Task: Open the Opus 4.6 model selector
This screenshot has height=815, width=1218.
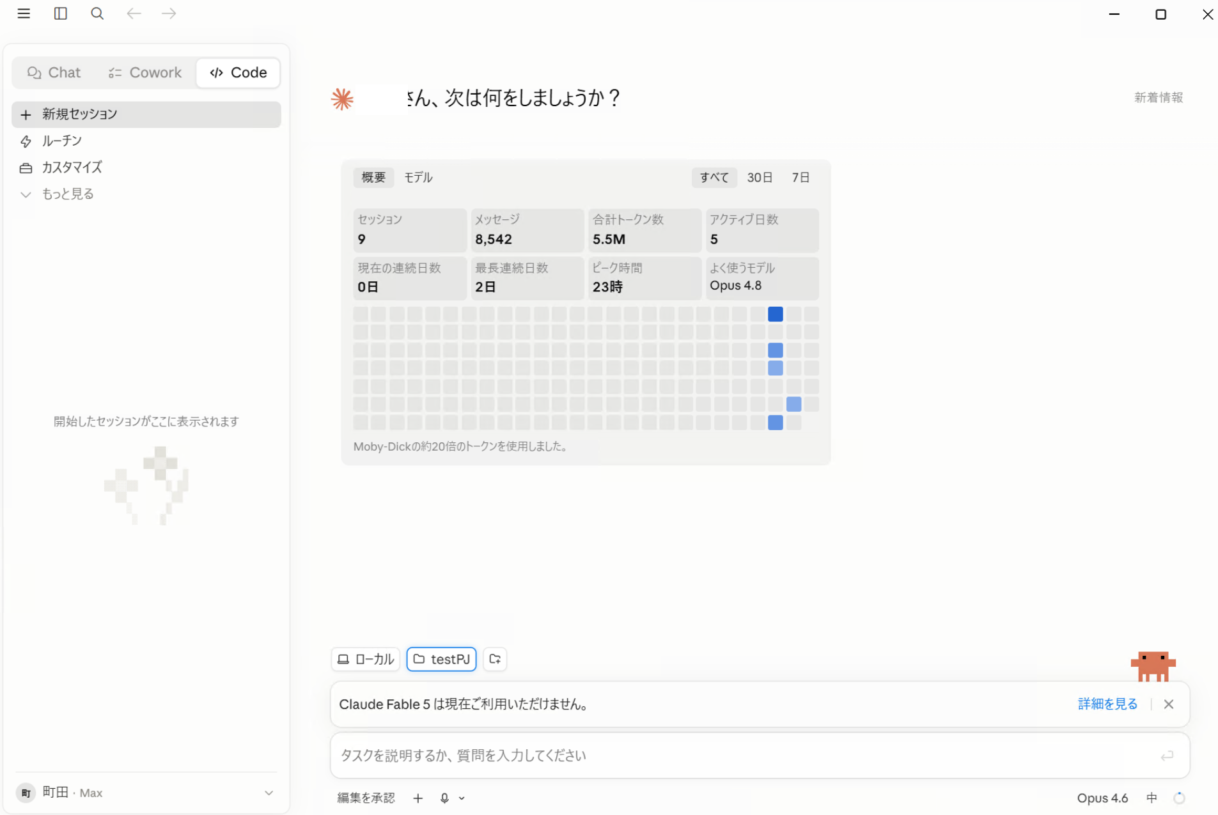Action: (1102, 798)
